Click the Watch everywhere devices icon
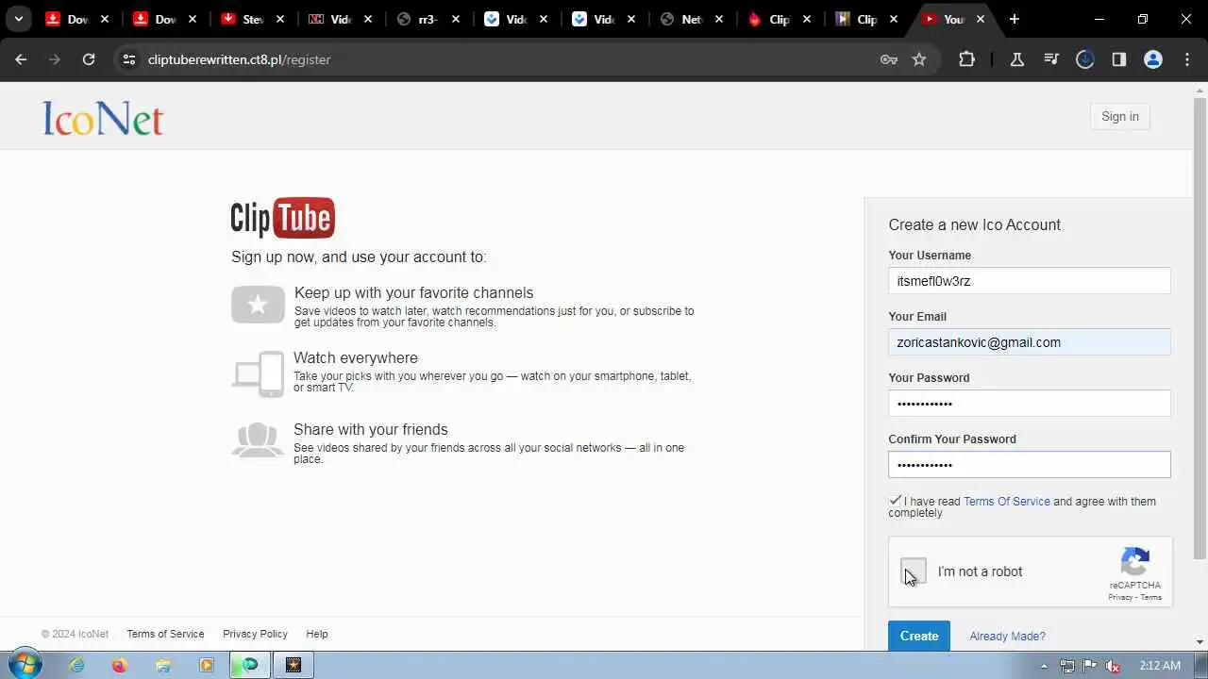1208x679 pixels. [259, 374]
